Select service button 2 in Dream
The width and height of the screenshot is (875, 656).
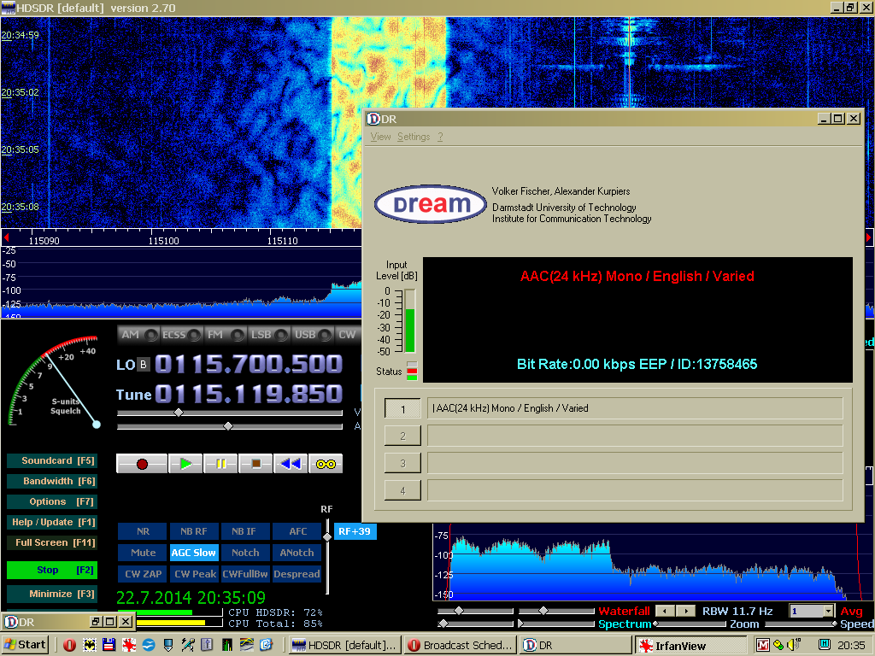402,436
